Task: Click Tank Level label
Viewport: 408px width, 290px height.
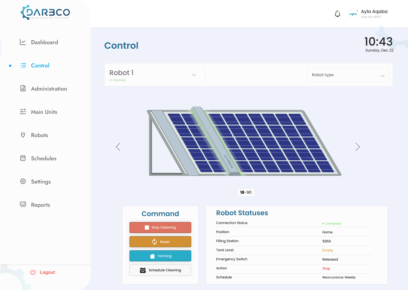Action: (x=225, y=250)
